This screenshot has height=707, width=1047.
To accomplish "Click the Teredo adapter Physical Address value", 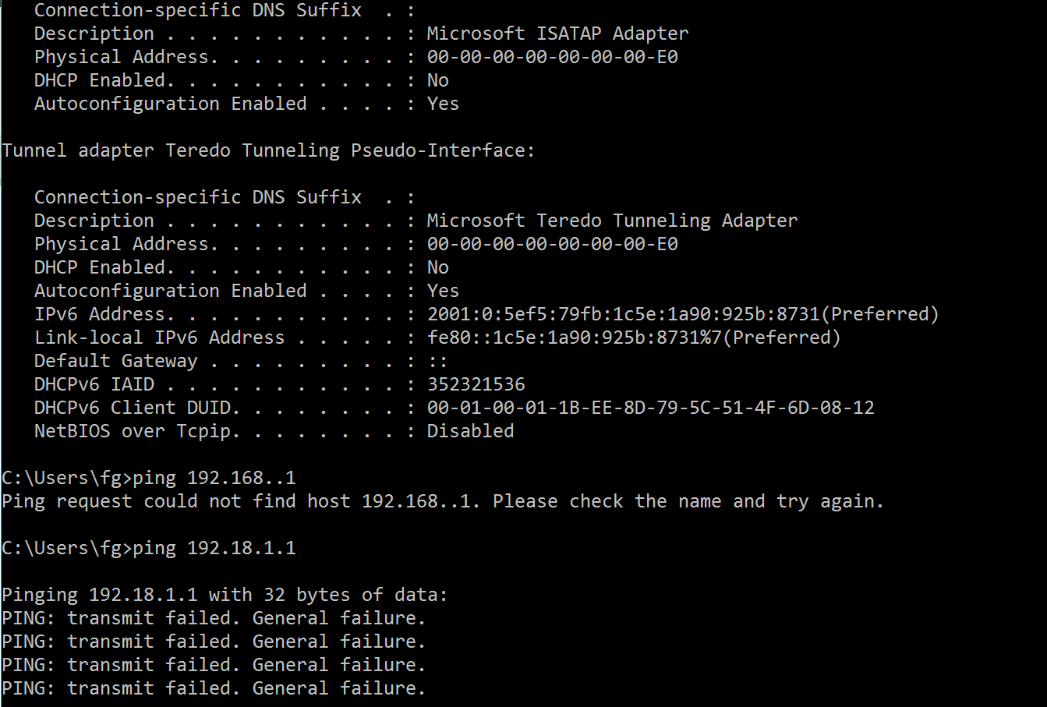I will 552,244.
